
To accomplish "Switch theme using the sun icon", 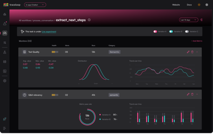I will 199,5.
